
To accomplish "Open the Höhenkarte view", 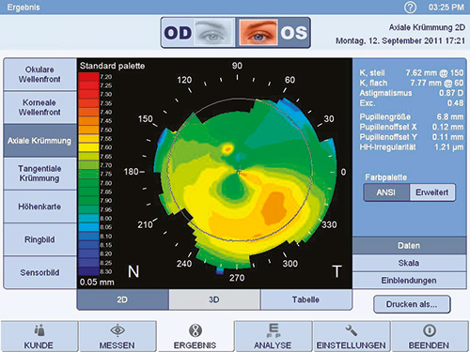I will pyautogui.click(x=39, y=207).
